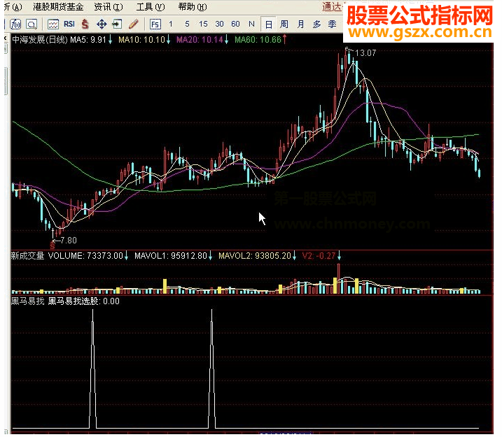Switch to 60-minute period

click(235, 24)
